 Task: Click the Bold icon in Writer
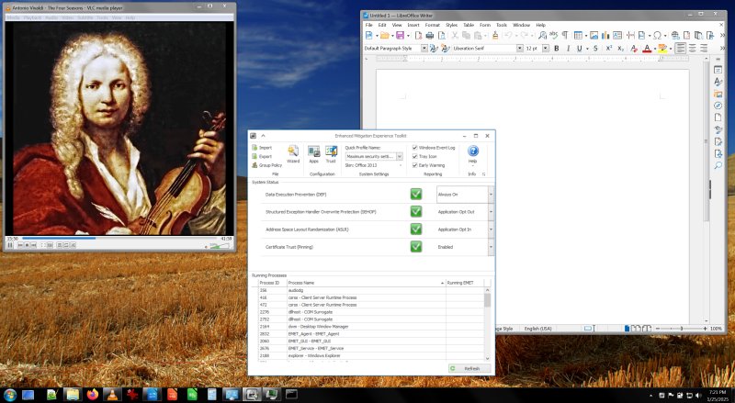pyautogui.click(x=556, y=48)
